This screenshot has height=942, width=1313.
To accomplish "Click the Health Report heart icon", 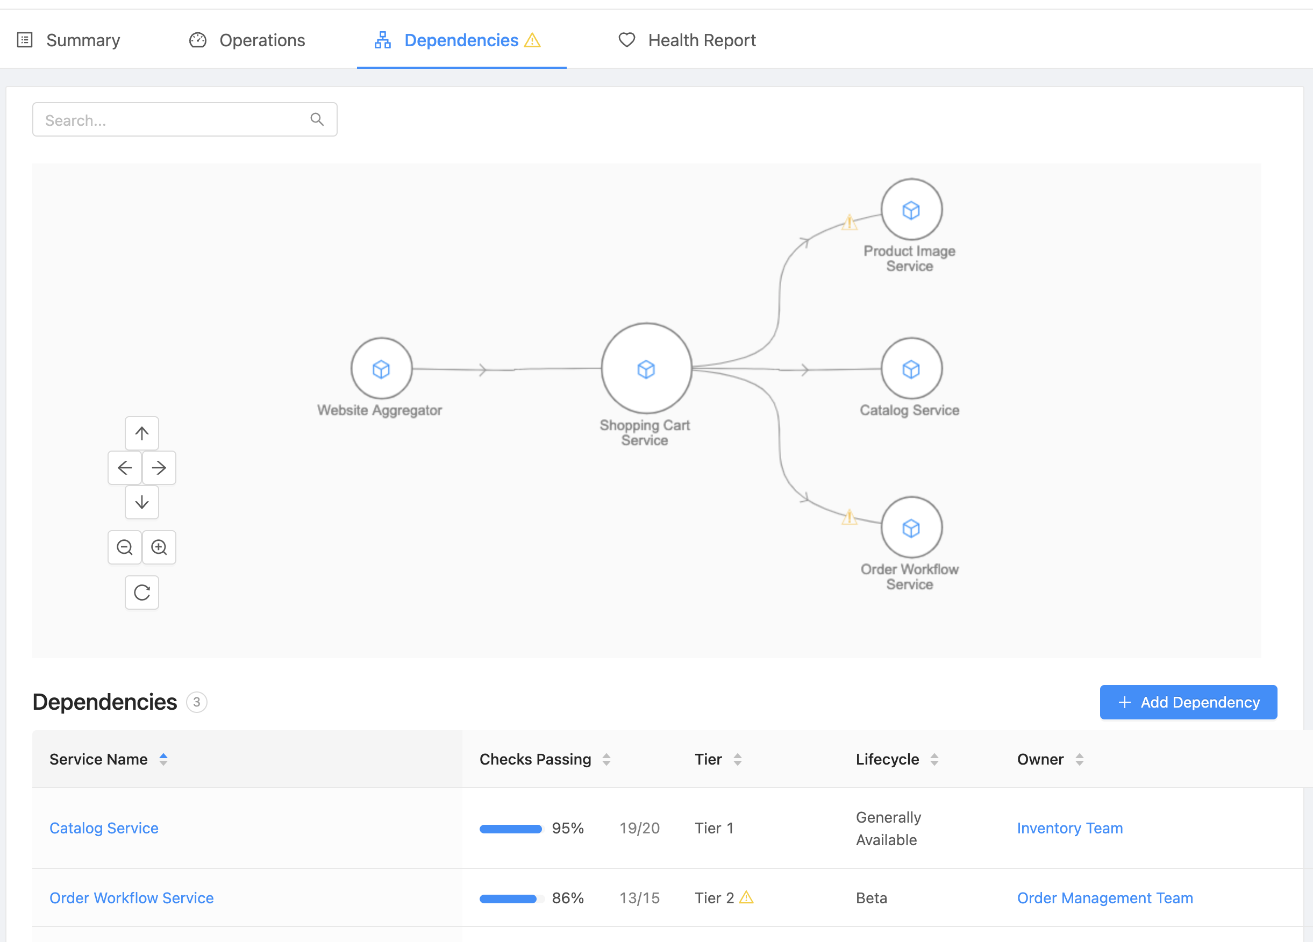I will [626, 40].
